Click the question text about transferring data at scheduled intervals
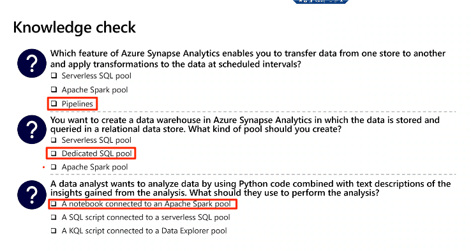The image size is (471, 251). [248, 59]
